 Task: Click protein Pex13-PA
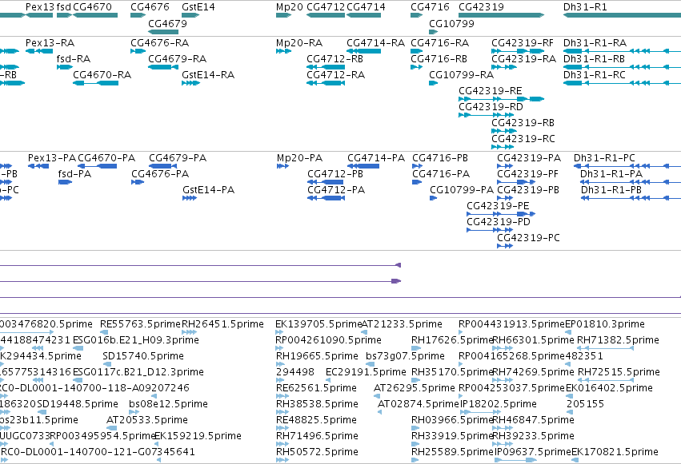[x=38, y=166]
